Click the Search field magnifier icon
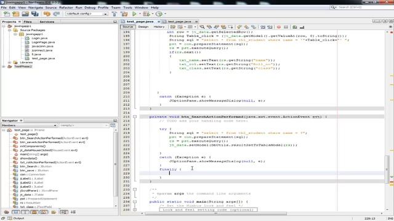 coord(333,7)
